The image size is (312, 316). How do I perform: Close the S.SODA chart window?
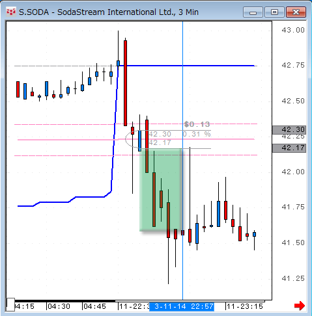(296, 12)
